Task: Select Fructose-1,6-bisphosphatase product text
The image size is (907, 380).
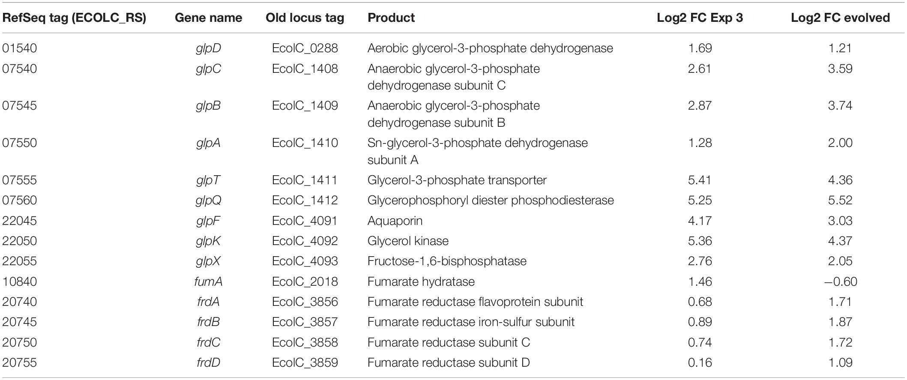Action: pyautogui.click(x=447, y=261)
